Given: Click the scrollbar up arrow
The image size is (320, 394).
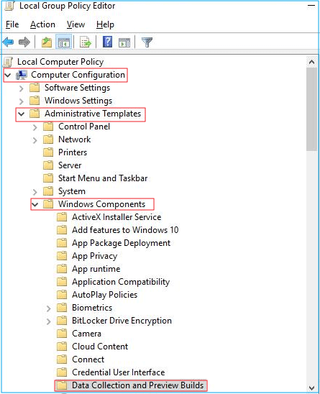Looking at the screenshot, I should point(311,62).
